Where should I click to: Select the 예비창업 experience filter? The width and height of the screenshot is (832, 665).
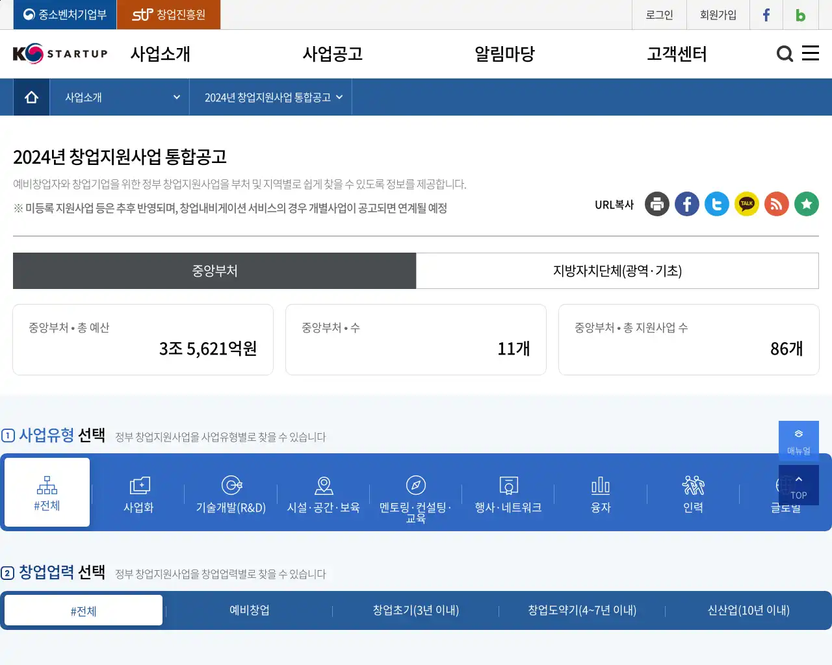(250, 610)
